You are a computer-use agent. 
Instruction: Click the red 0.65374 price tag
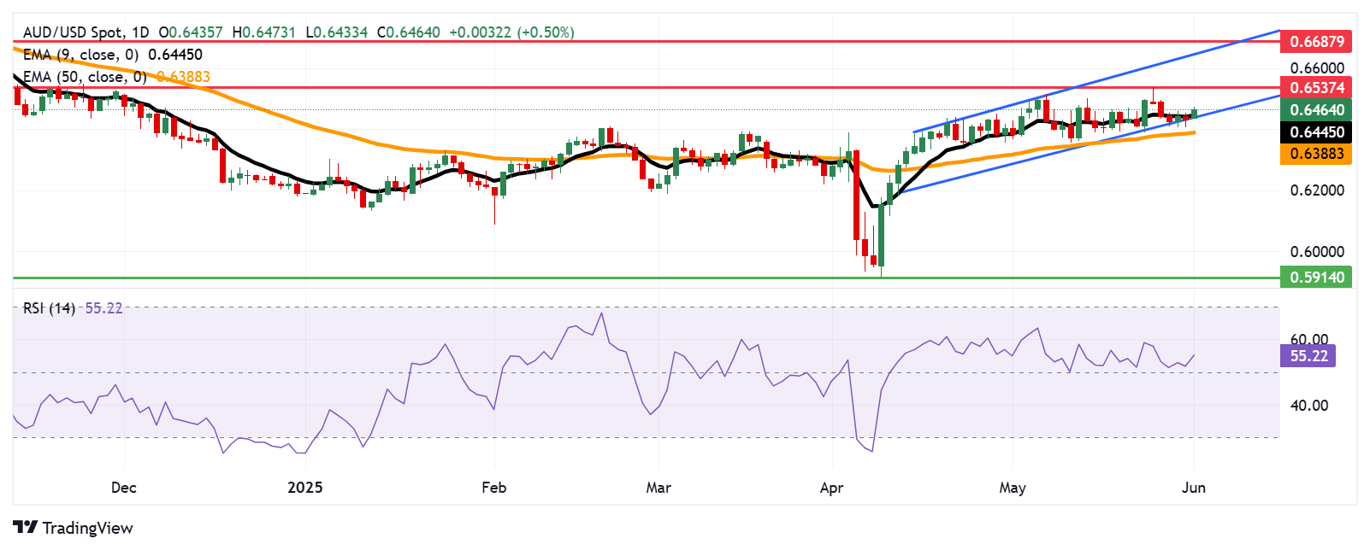(1316, 87)
